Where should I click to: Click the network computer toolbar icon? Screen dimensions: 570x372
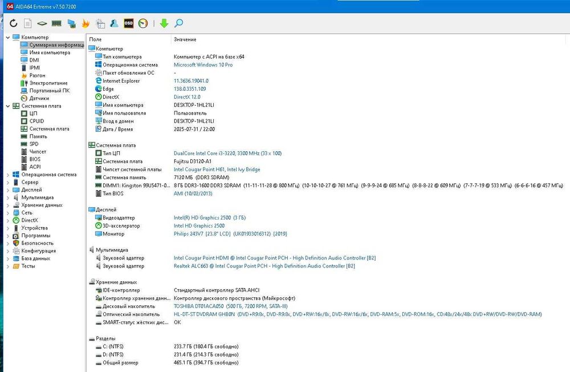pos(71,23)
